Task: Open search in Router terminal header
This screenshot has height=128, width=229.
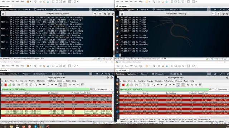Action: (x=213, y=14)
